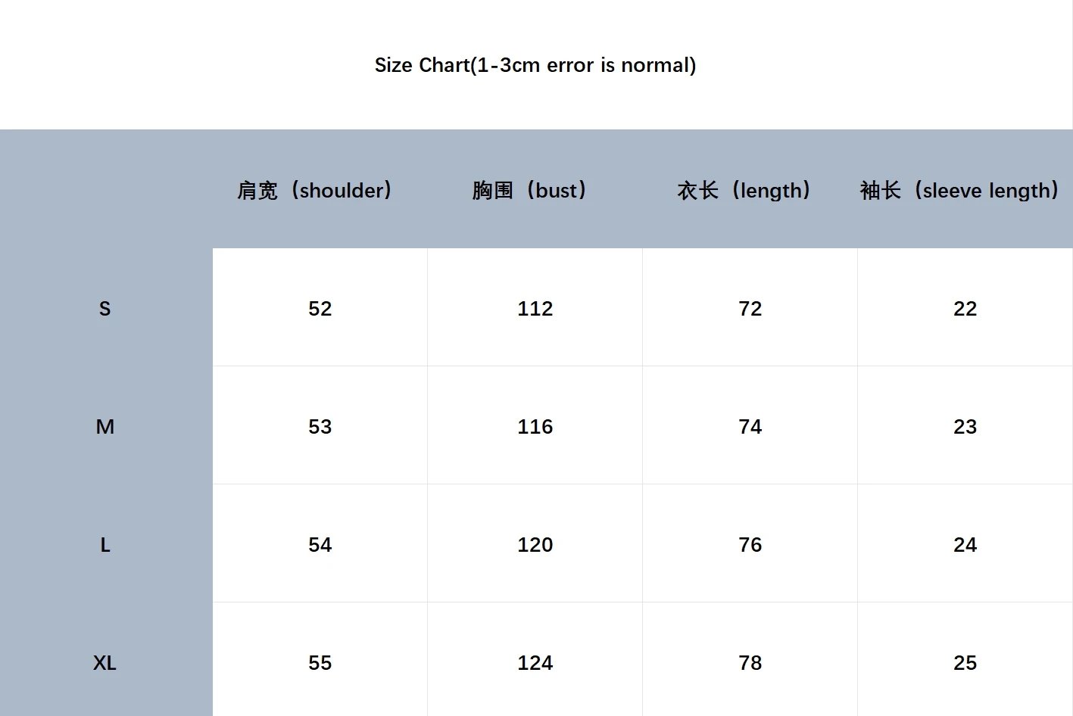Select the cell showing shoulder 54
This screenshot has height=716, width=1073.
point(320,543)
